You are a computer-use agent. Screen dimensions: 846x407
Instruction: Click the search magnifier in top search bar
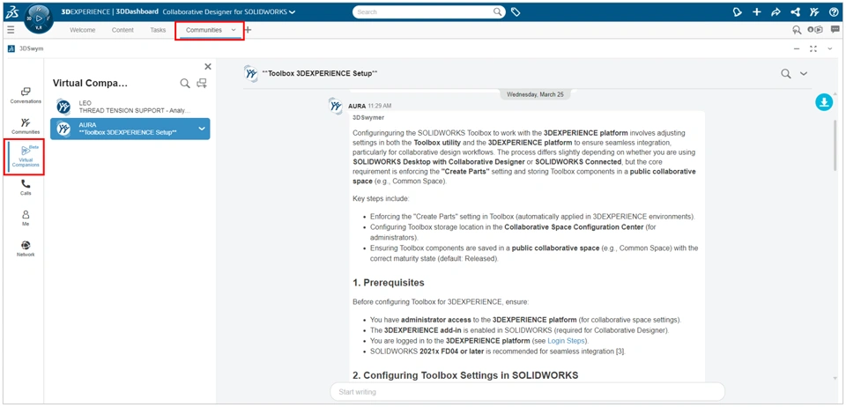click(x=497, y=11)
